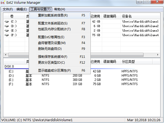Click the 331 GB size value
This screenshot has width=164, height=123.
[77, 84]
